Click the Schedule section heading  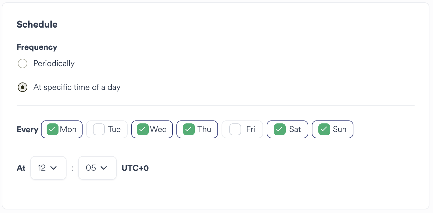click(x=37, y=24)
